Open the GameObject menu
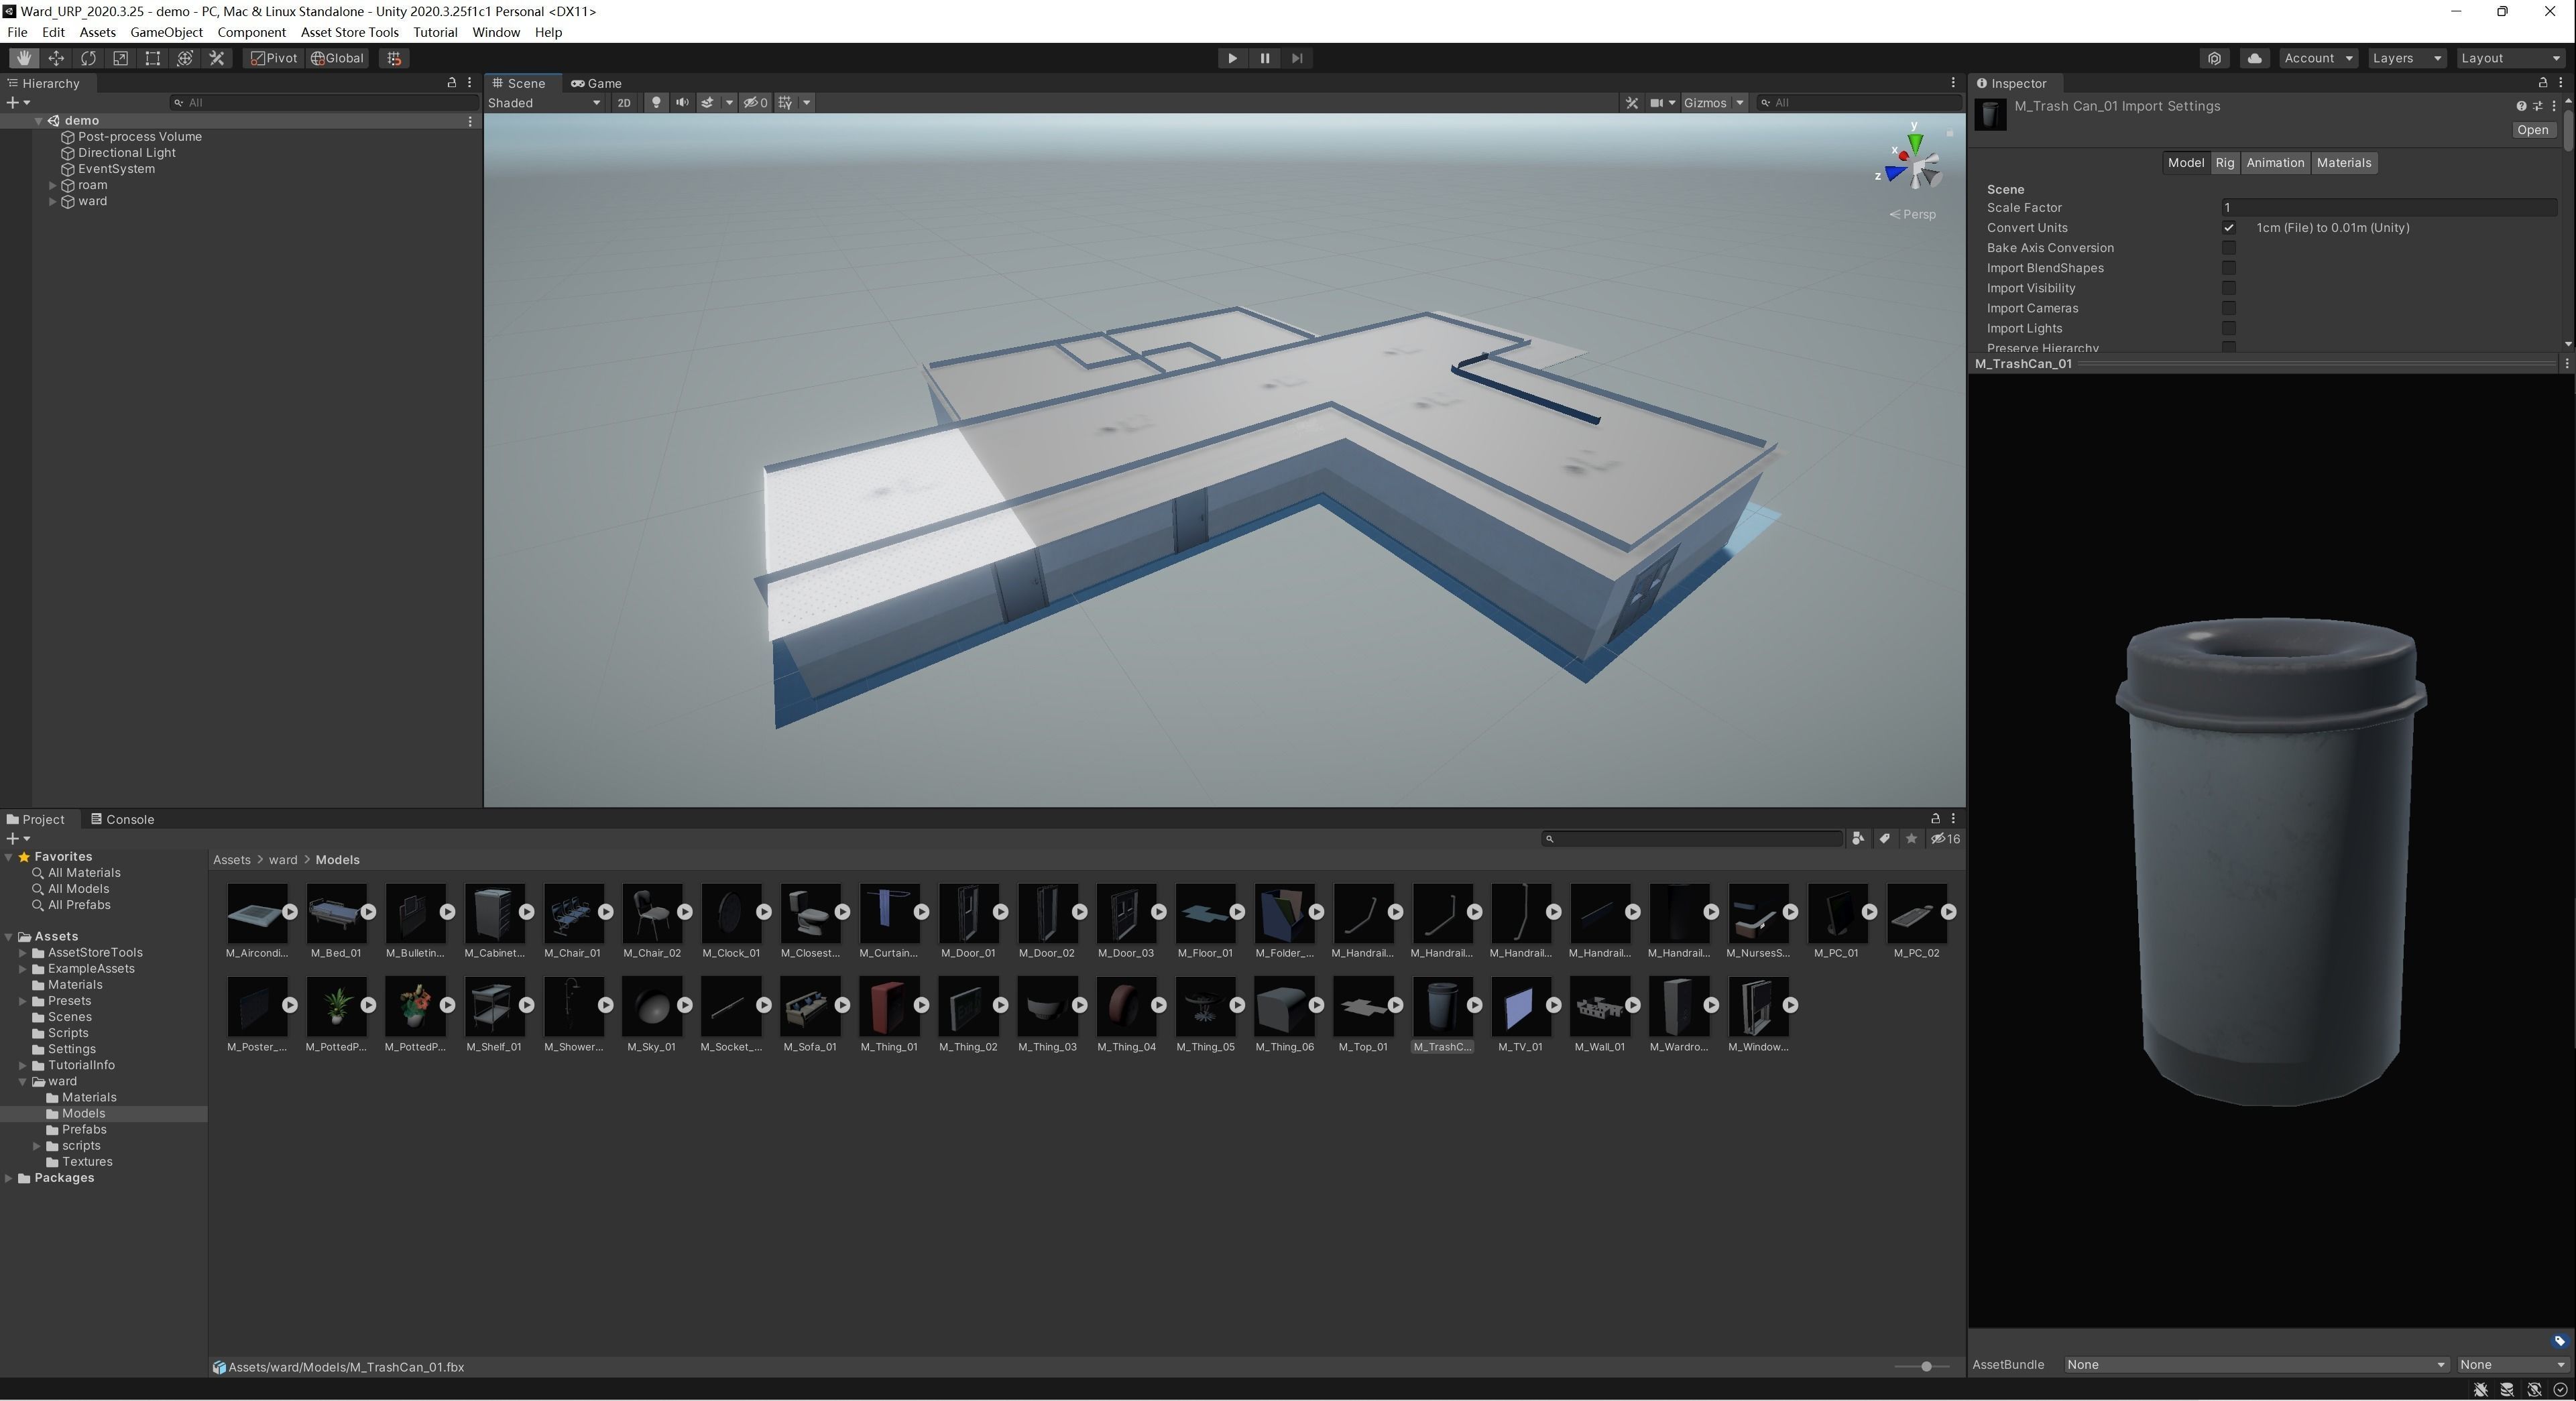This screenshot has height=1401, width=2576. coord(166,32)
